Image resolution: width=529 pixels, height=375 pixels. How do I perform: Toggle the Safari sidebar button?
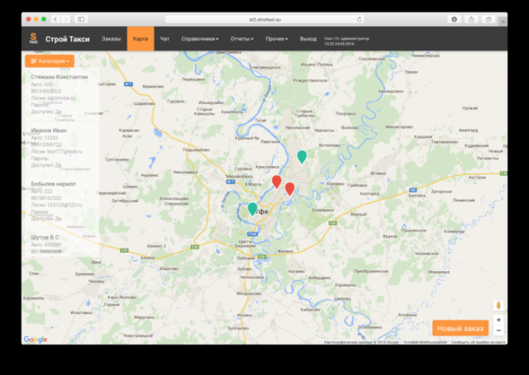81,19
